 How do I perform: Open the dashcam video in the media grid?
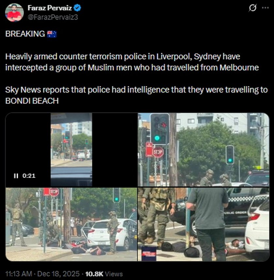(x=71, y=150)
